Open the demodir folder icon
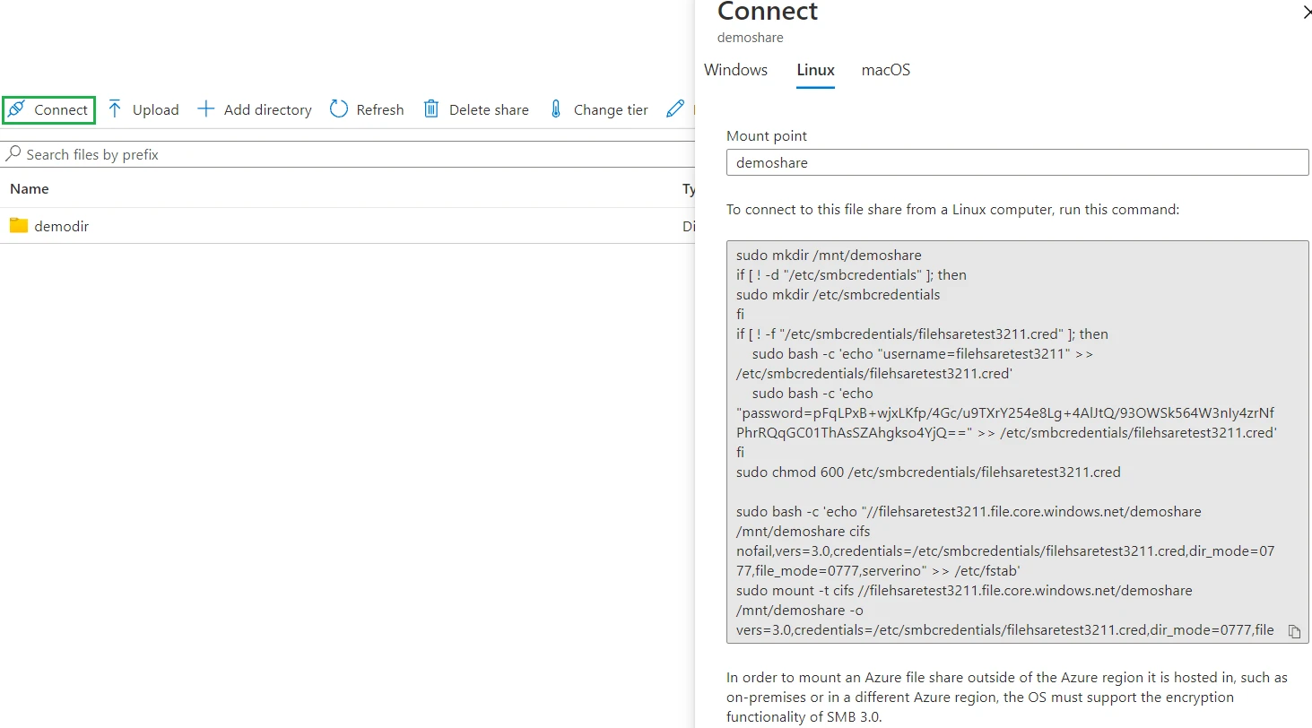 (19, 225)
